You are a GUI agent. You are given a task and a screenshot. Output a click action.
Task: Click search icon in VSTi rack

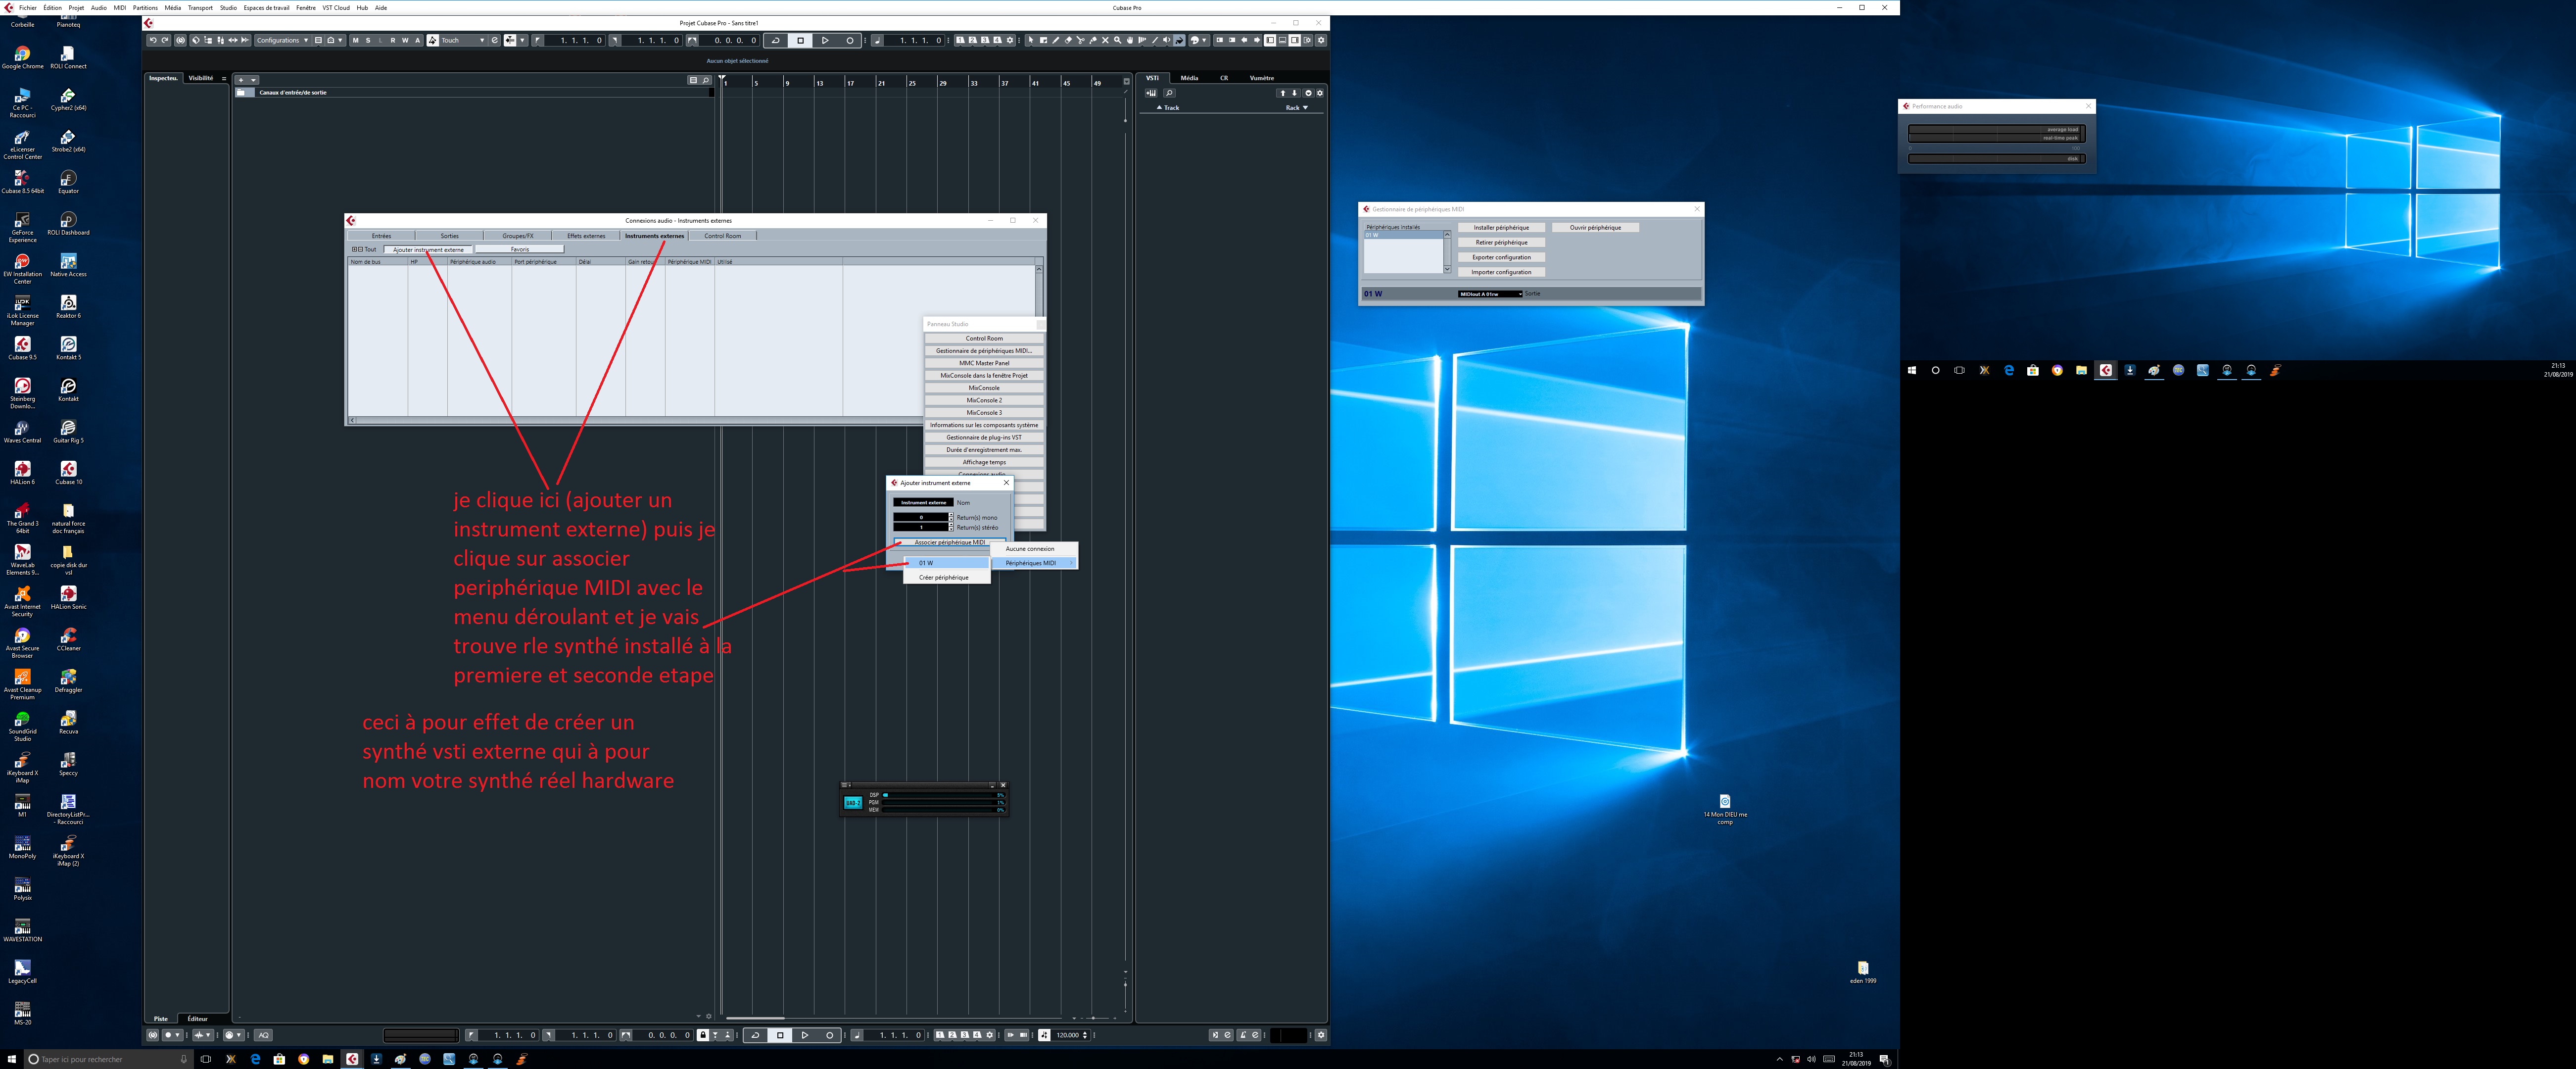pos(1169,93)
